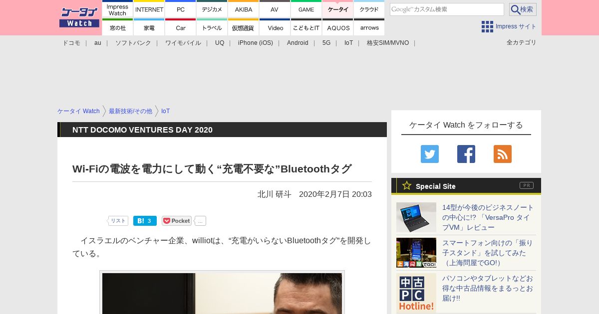
Task: Click the 最新技術/その他 breadcrumb link
Action: tap(130, 111)
